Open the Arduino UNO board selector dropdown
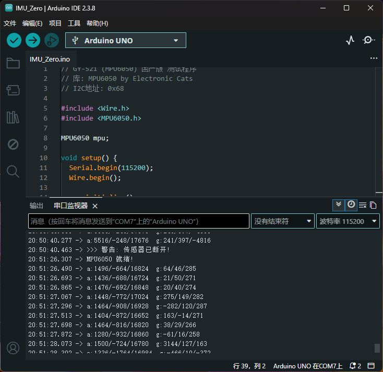This screenshot has height=372, width=383. tap(126, 40)
